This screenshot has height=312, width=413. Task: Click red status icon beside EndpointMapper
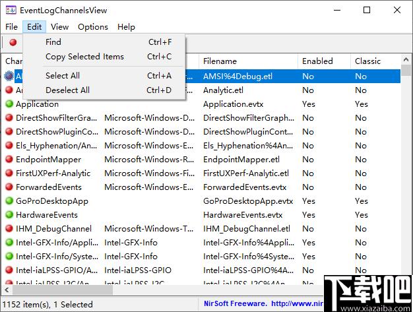click(x=9, y=159)
